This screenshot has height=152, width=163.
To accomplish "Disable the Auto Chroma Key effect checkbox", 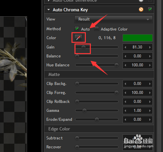I will point(150,9).
